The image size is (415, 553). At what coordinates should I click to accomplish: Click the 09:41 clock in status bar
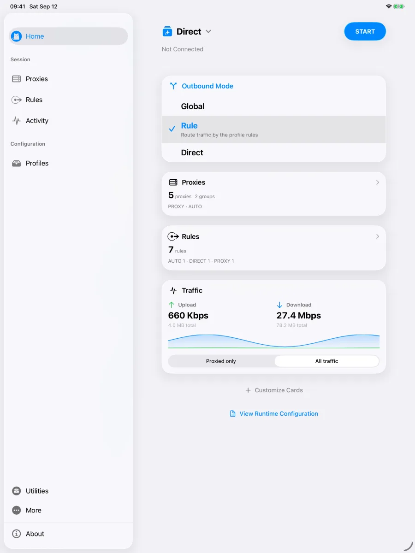18,6
